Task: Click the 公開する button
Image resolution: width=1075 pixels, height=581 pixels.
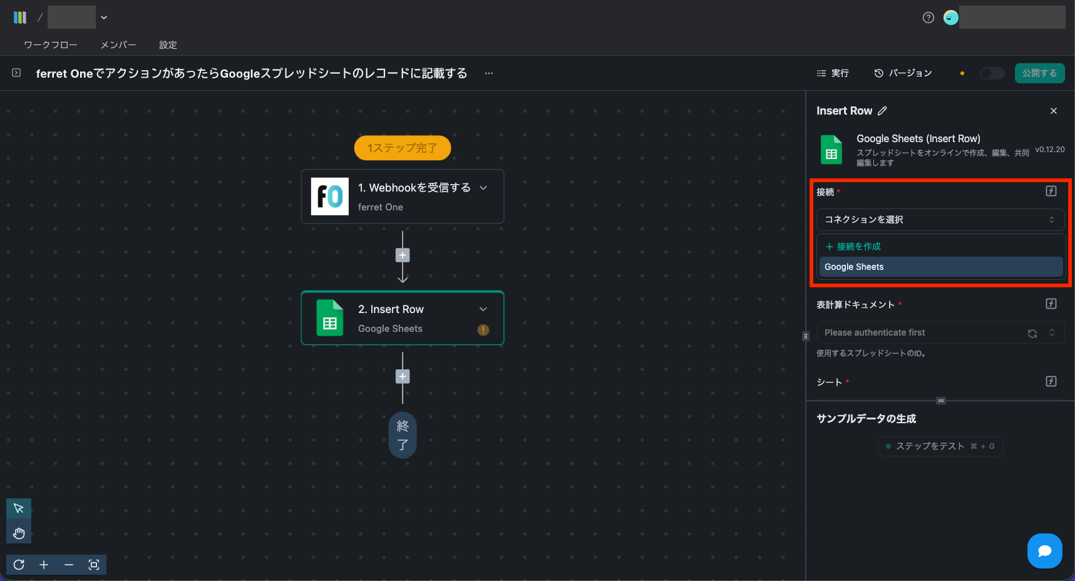Action: click(x=1039, y=73)
